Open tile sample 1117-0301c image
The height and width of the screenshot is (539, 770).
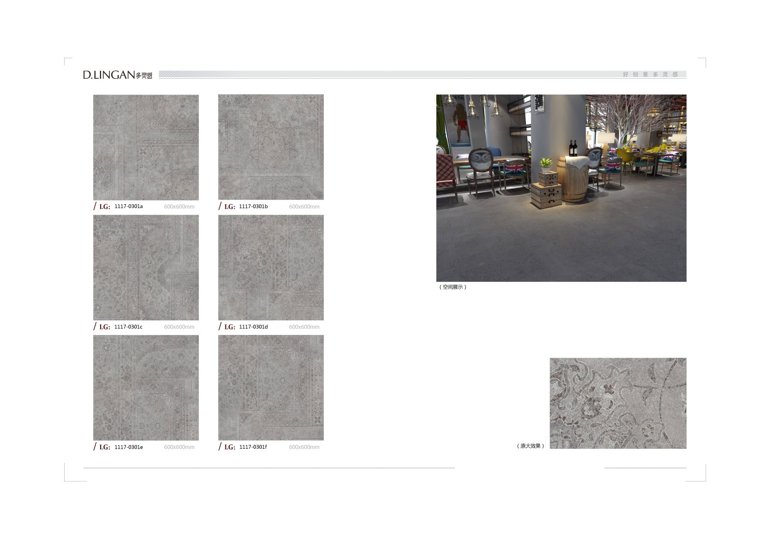coord(146,267)
